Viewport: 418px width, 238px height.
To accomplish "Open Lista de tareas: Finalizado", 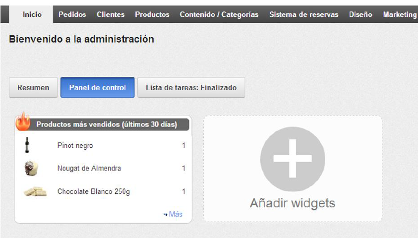I will (x=191, y=88).
